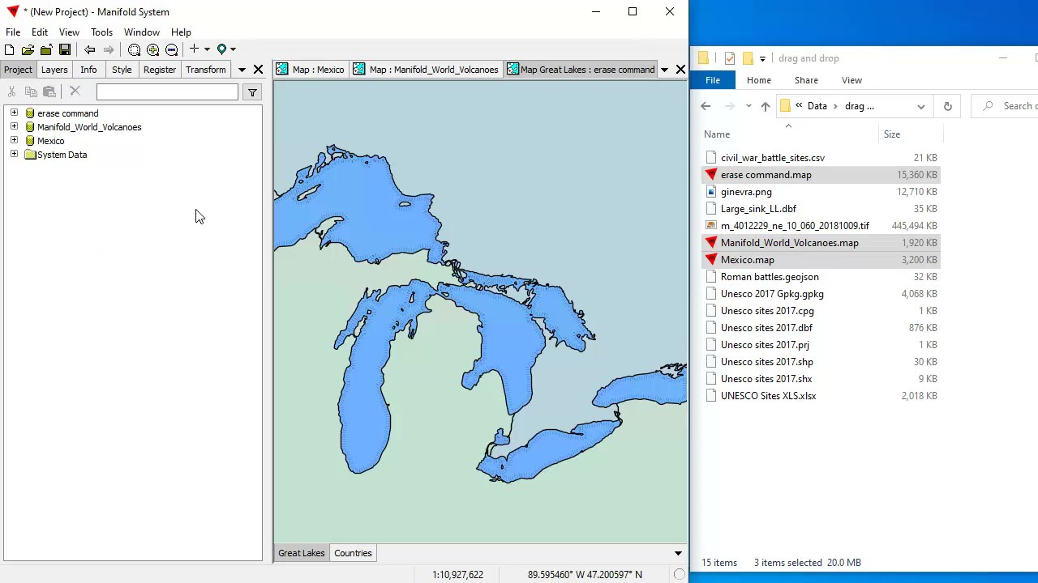1038x583 pixels.
Task: Open the File menu in Manifold
Action: [13, 32]
